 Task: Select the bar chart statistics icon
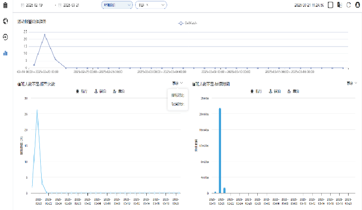(x=5, y=53)
